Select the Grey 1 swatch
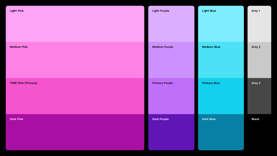277x156 pixels. click(259, 24)
